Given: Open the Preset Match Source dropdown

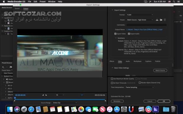Looking at the screenshot, I should (140, 20).
